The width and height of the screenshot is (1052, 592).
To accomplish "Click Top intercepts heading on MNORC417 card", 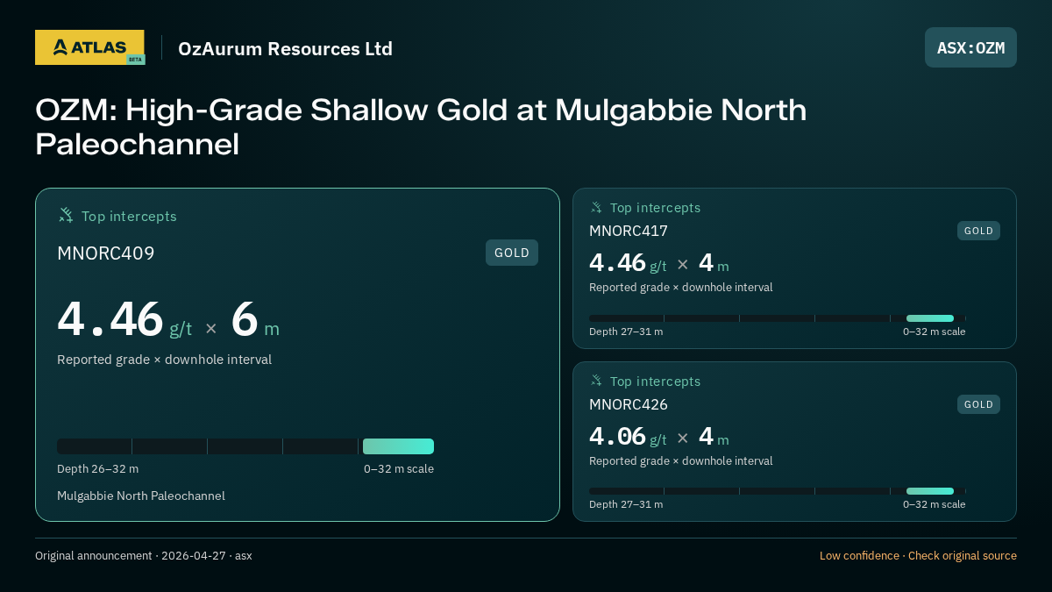I will [x=655, y=208].
